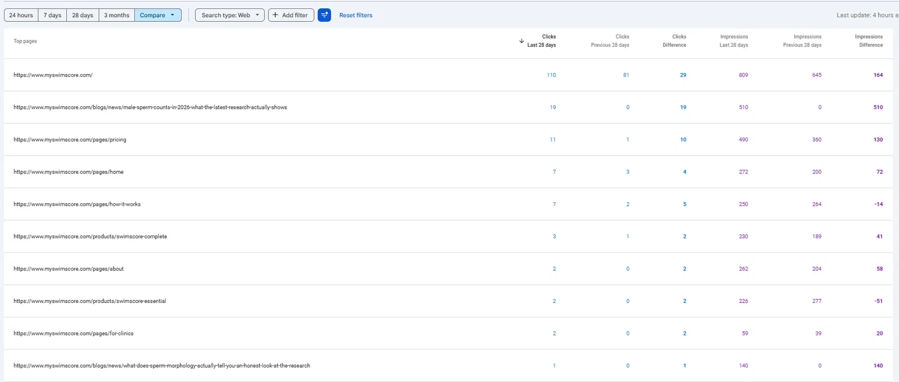Open the Search type: Web dropdown
Screen dimensions: 899x382
click(x=230, y=15)
